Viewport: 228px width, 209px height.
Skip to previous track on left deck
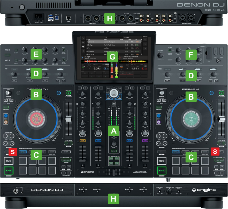pyautogui.click(x=5, y=136)
